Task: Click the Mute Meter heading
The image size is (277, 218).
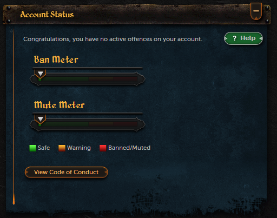Action: [60, 105]
